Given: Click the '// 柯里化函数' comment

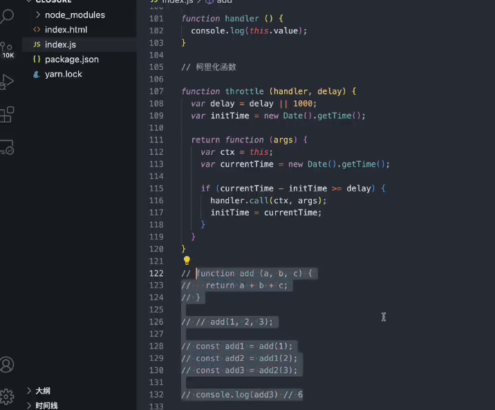Looking at the screenshot, I should pyautogui.click(x=209, y=67).
